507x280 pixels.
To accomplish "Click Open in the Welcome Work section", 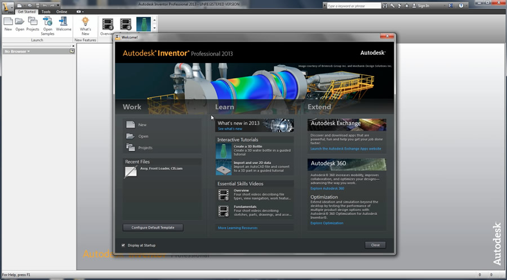I will pyautogui.click(x=137, y=136).
